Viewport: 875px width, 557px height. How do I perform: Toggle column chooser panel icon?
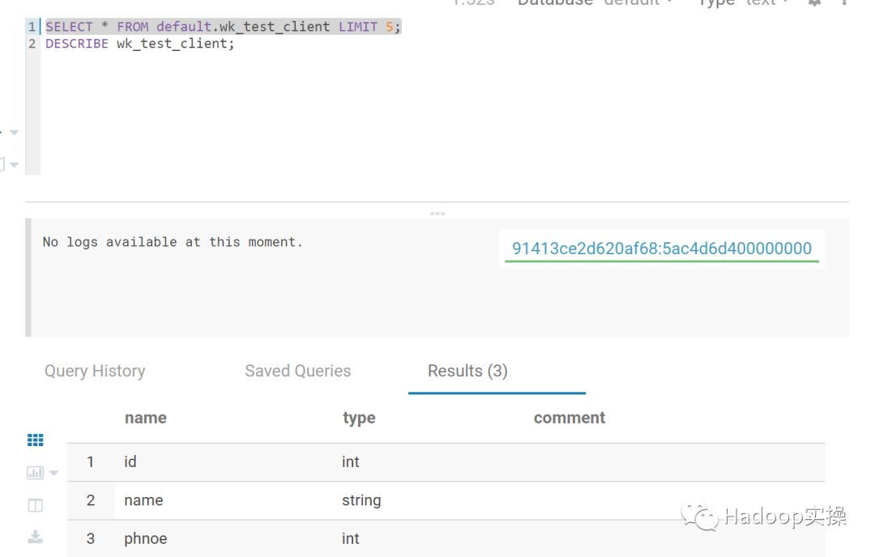point(35,506)
